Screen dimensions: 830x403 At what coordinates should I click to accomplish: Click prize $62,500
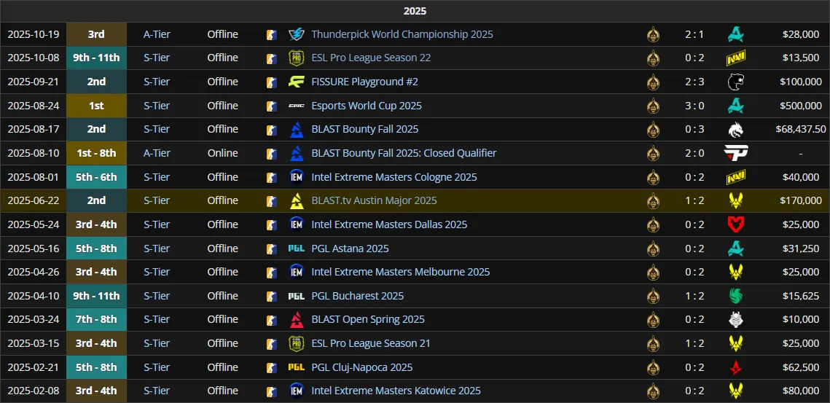(801, 367)
